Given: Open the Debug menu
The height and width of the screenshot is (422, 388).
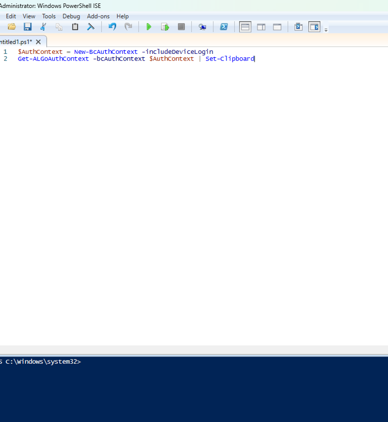Looking at the screenshot, I should (71, 16).
